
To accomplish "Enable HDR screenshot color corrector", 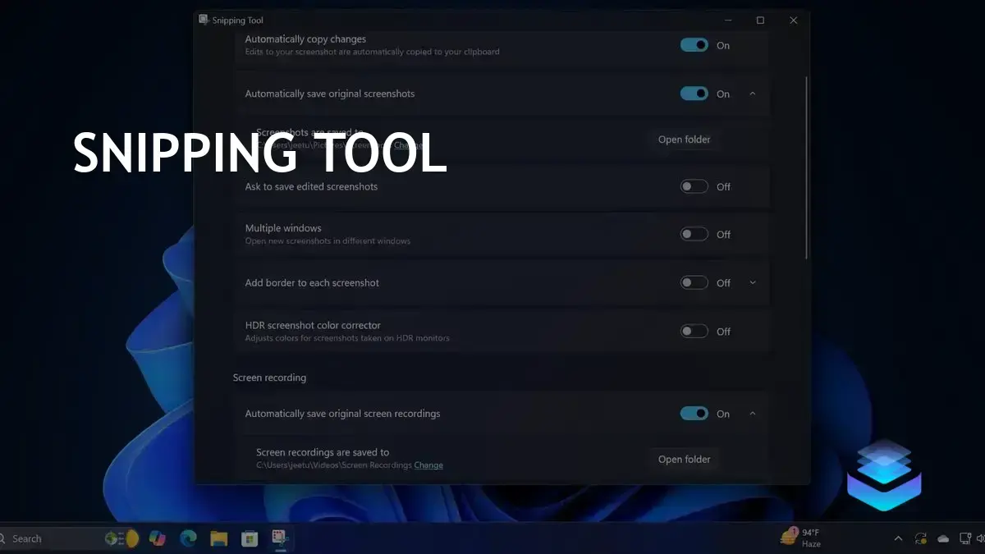I will point(693,331).
